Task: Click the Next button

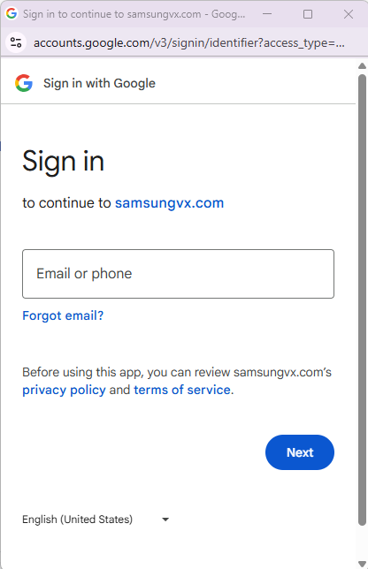Action: click(300, 452)
